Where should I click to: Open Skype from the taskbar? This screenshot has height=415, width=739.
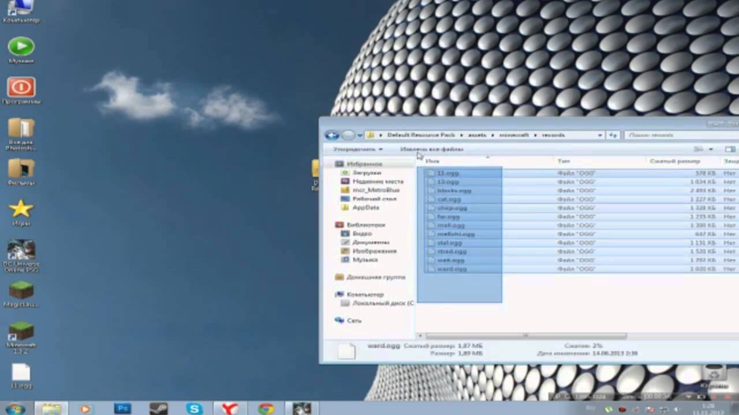click(195, 409)
